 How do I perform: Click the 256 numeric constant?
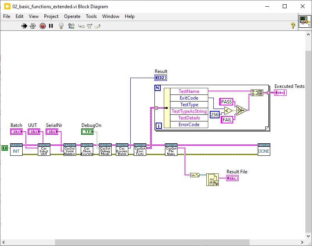pos(215,114)
